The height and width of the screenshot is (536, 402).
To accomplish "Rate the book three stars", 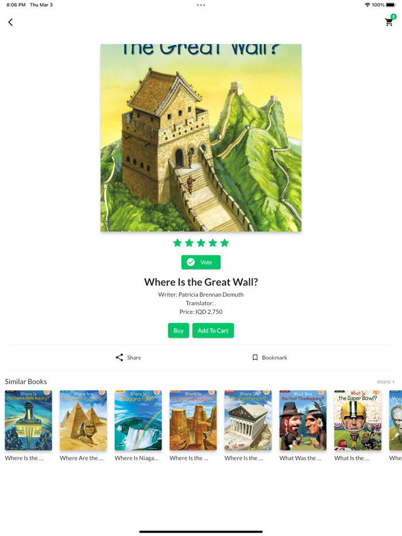I will (x=201, y=243).
